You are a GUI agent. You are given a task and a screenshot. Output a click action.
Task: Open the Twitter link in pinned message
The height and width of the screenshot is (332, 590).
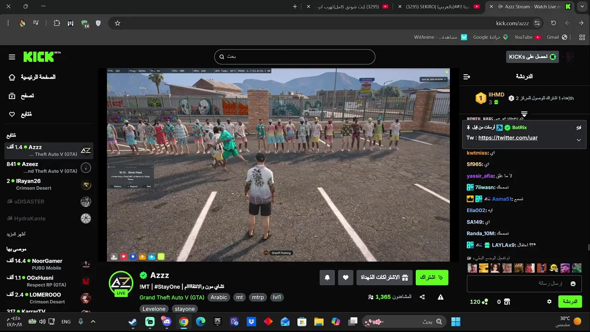coord(508,138)
